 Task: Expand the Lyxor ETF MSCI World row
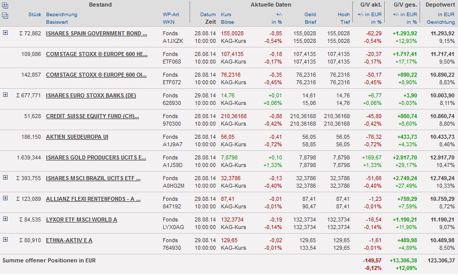pyautogui.click(x=6, y=219)
